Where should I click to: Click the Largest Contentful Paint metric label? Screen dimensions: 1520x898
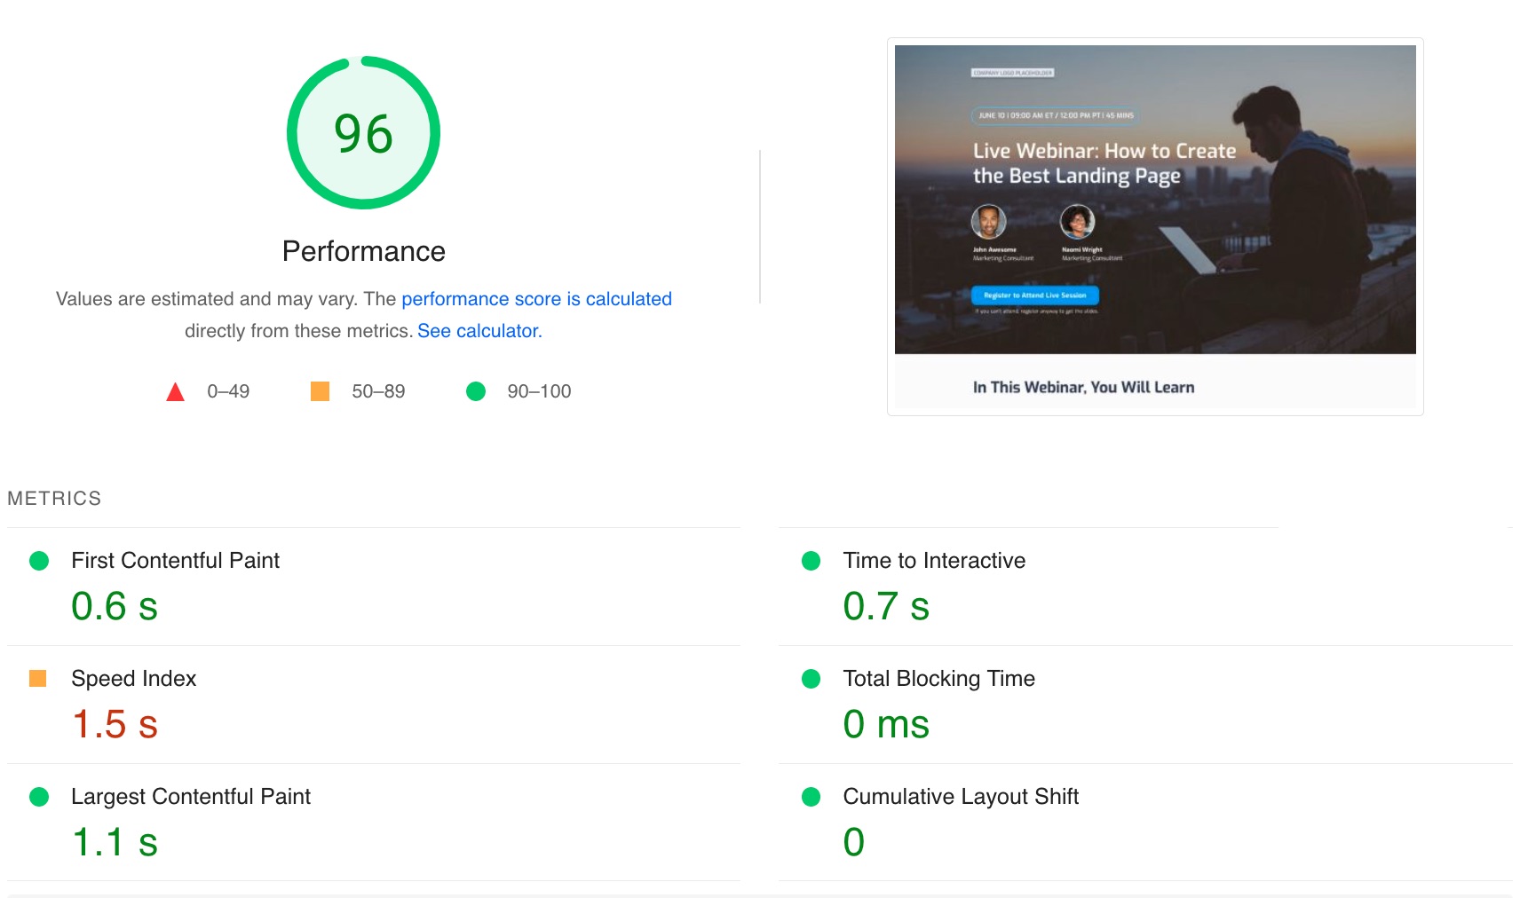[191, 797]
